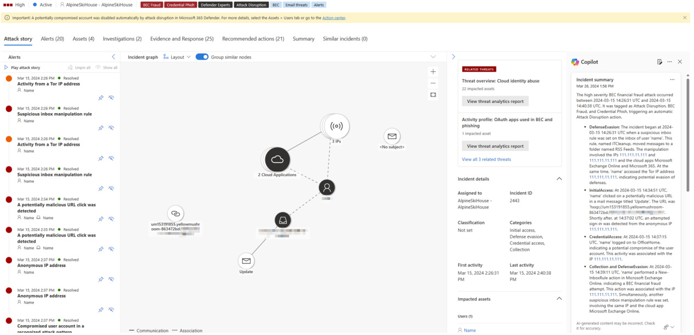
Task: Open the Layout dropdown
Action: [177, 57]
